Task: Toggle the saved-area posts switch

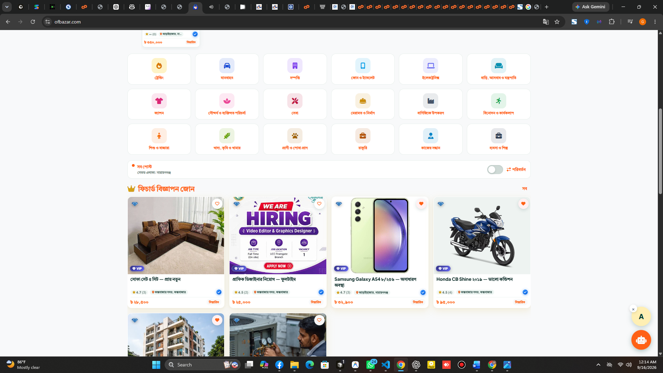Action: pyautogui.click(x=495, y=170)
